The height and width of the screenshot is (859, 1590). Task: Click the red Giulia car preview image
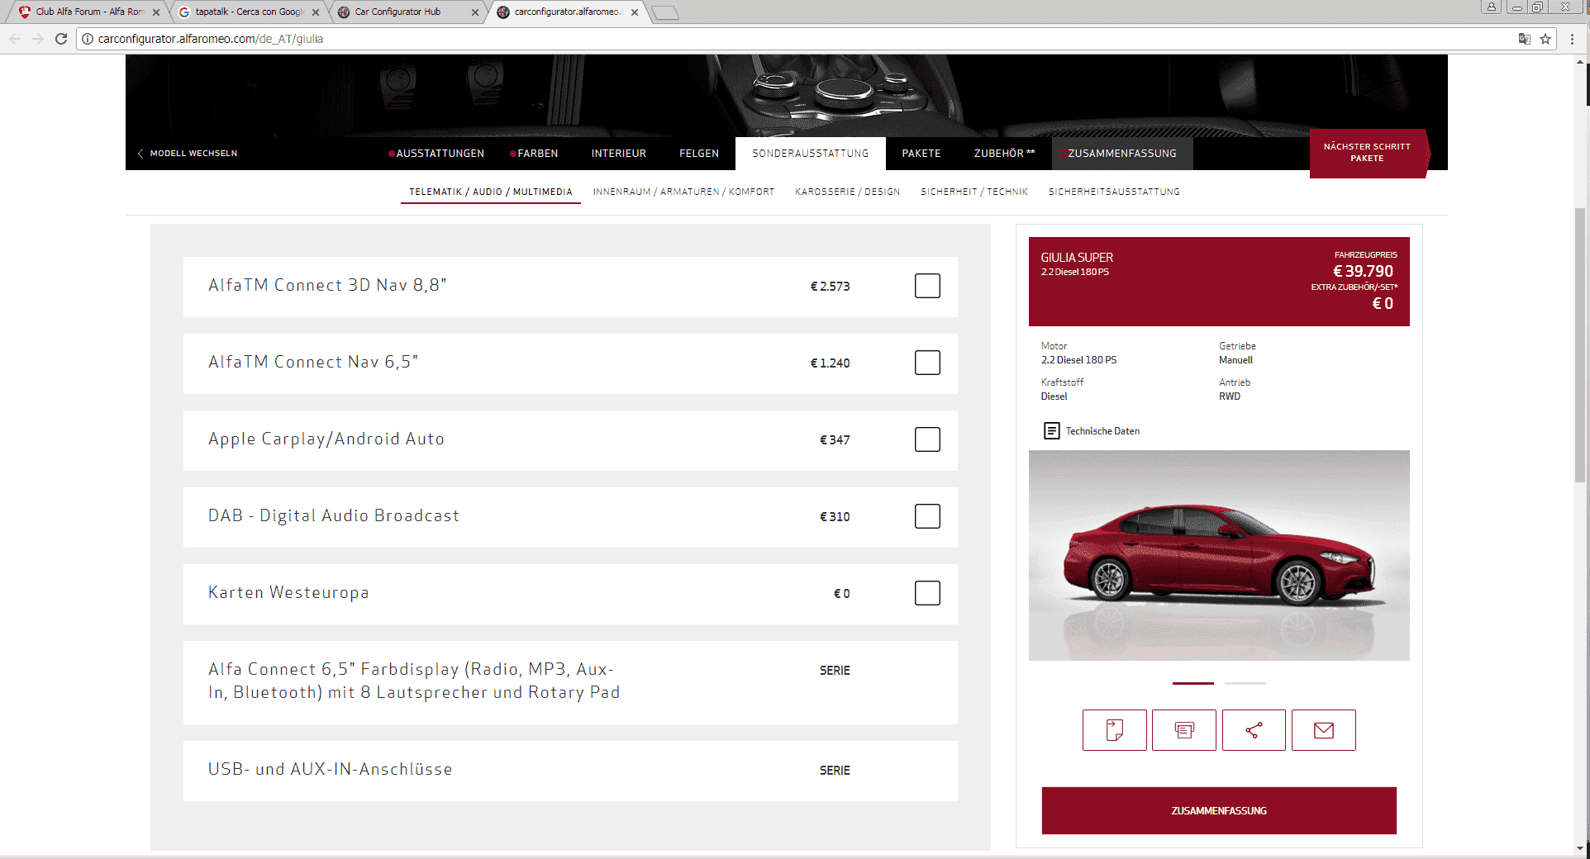tap(1219, 555)
